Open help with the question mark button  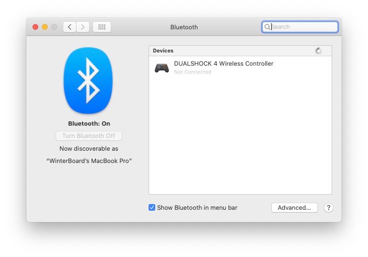(328, 208)
